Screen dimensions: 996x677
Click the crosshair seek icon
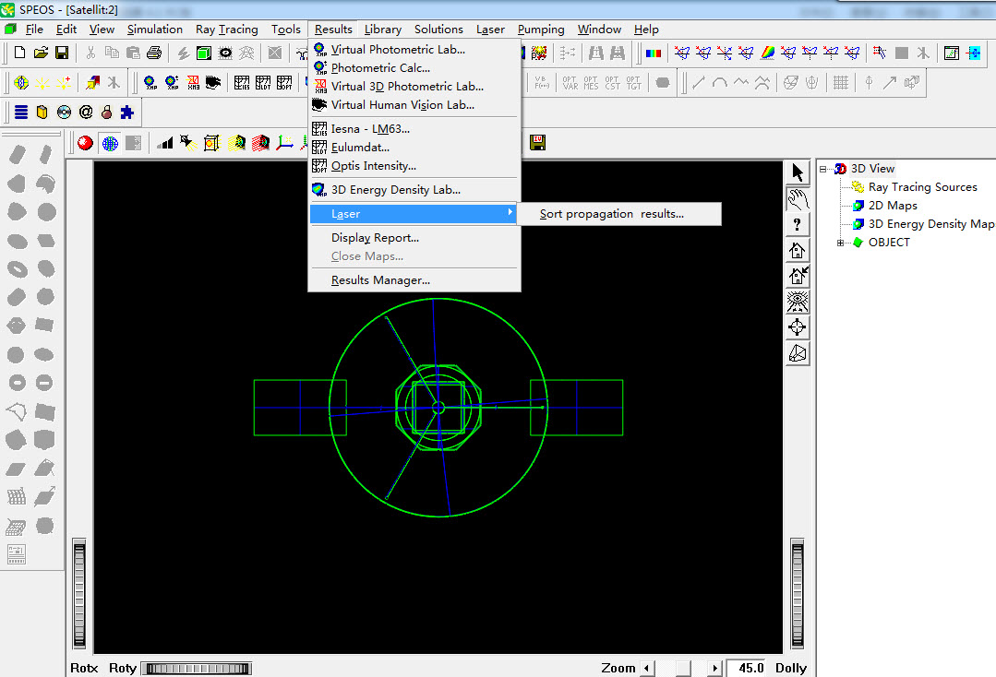[798, 327]
